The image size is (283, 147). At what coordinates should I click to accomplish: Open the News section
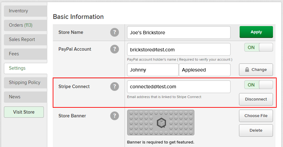click(x=26, y=97)
